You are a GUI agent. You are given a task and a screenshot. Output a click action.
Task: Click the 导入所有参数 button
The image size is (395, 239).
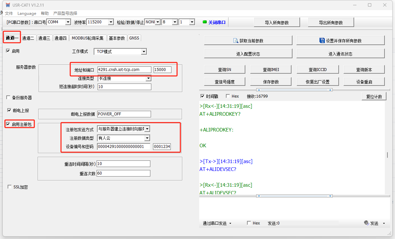(277, 22)
